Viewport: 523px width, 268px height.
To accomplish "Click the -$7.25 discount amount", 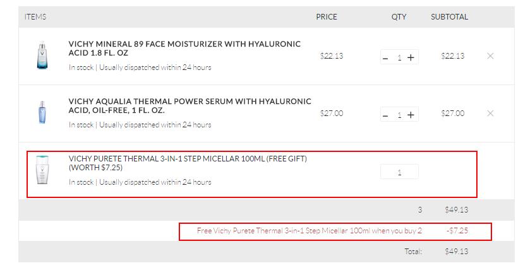I will [x=457, y=231].
